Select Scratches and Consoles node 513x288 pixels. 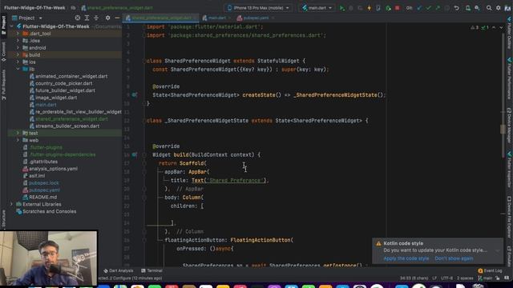click(46, 211)
